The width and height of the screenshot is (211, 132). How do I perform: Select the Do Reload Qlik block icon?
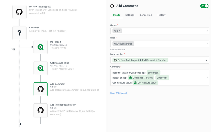coord(40,47)
